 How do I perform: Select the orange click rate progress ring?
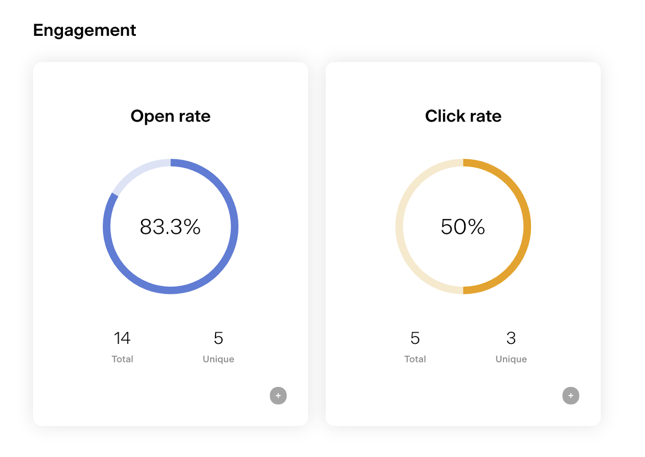526,227
